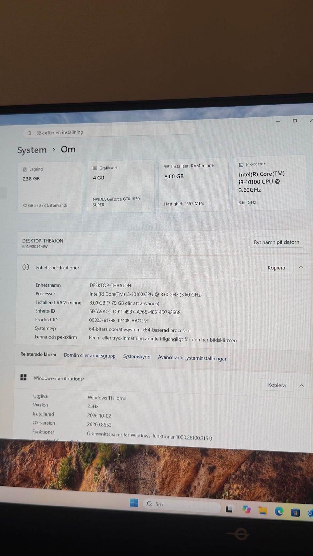Maximize the Settings window

click(x=295, y=121)
